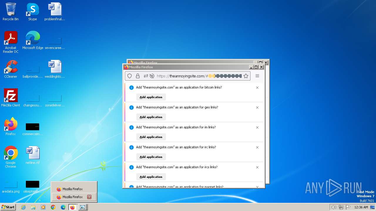Click the Action Center flag tray icon
This screenshot has width=376, height=211.
(348, 207)
